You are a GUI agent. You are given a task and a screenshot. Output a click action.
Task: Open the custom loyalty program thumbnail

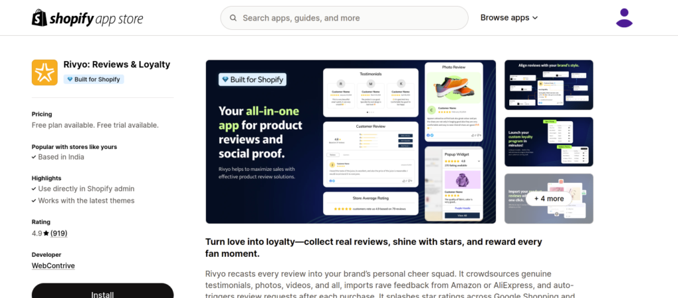549,142
